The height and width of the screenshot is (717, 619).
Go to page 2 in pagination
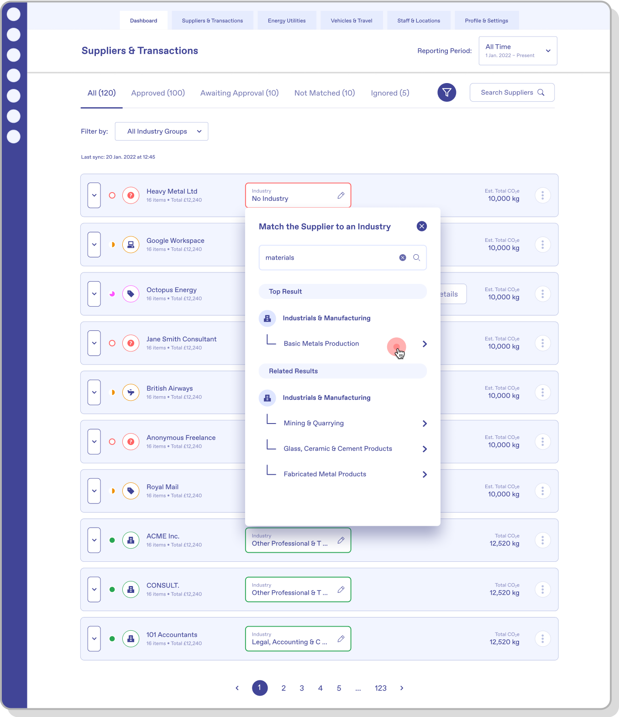coord(283,688)
